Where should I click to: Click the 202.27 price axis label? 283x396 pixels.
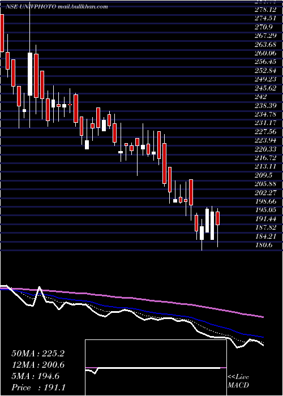264,192
